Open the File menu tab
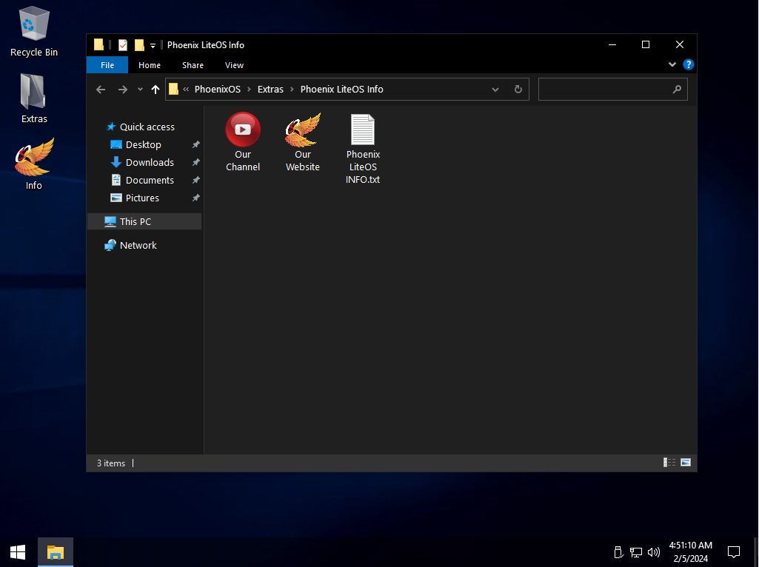The image size is (759, 567). click(107, 65)
